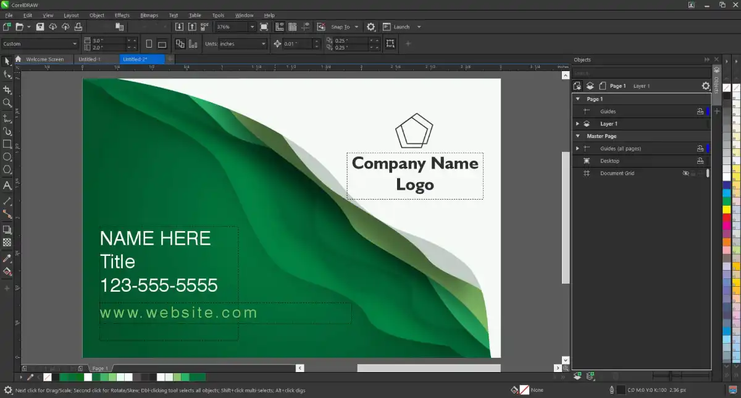Toggle lock on Desktop layer
Viewport: 741px width, 398px height.
700,161
